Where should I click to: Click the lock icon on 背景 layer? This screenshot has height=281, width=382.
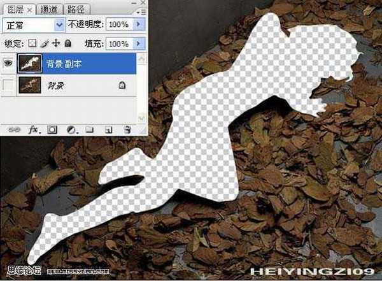click(122, 85)
